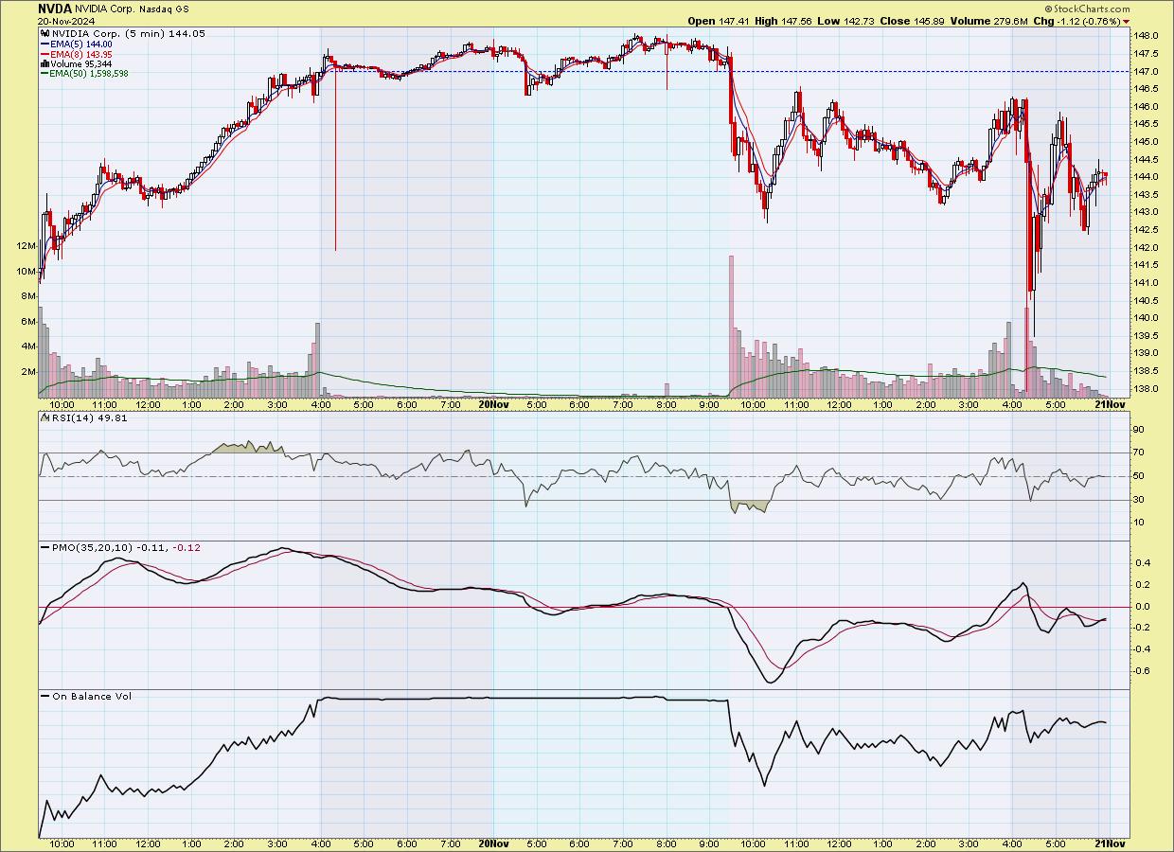Viewport: 1174px width, 852px height.
Task: Click the 'Volume 95,344' legend text
Action: [82, 63]
